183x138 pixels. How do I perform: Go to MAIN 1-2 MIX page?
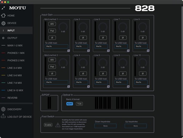point(16,45)
